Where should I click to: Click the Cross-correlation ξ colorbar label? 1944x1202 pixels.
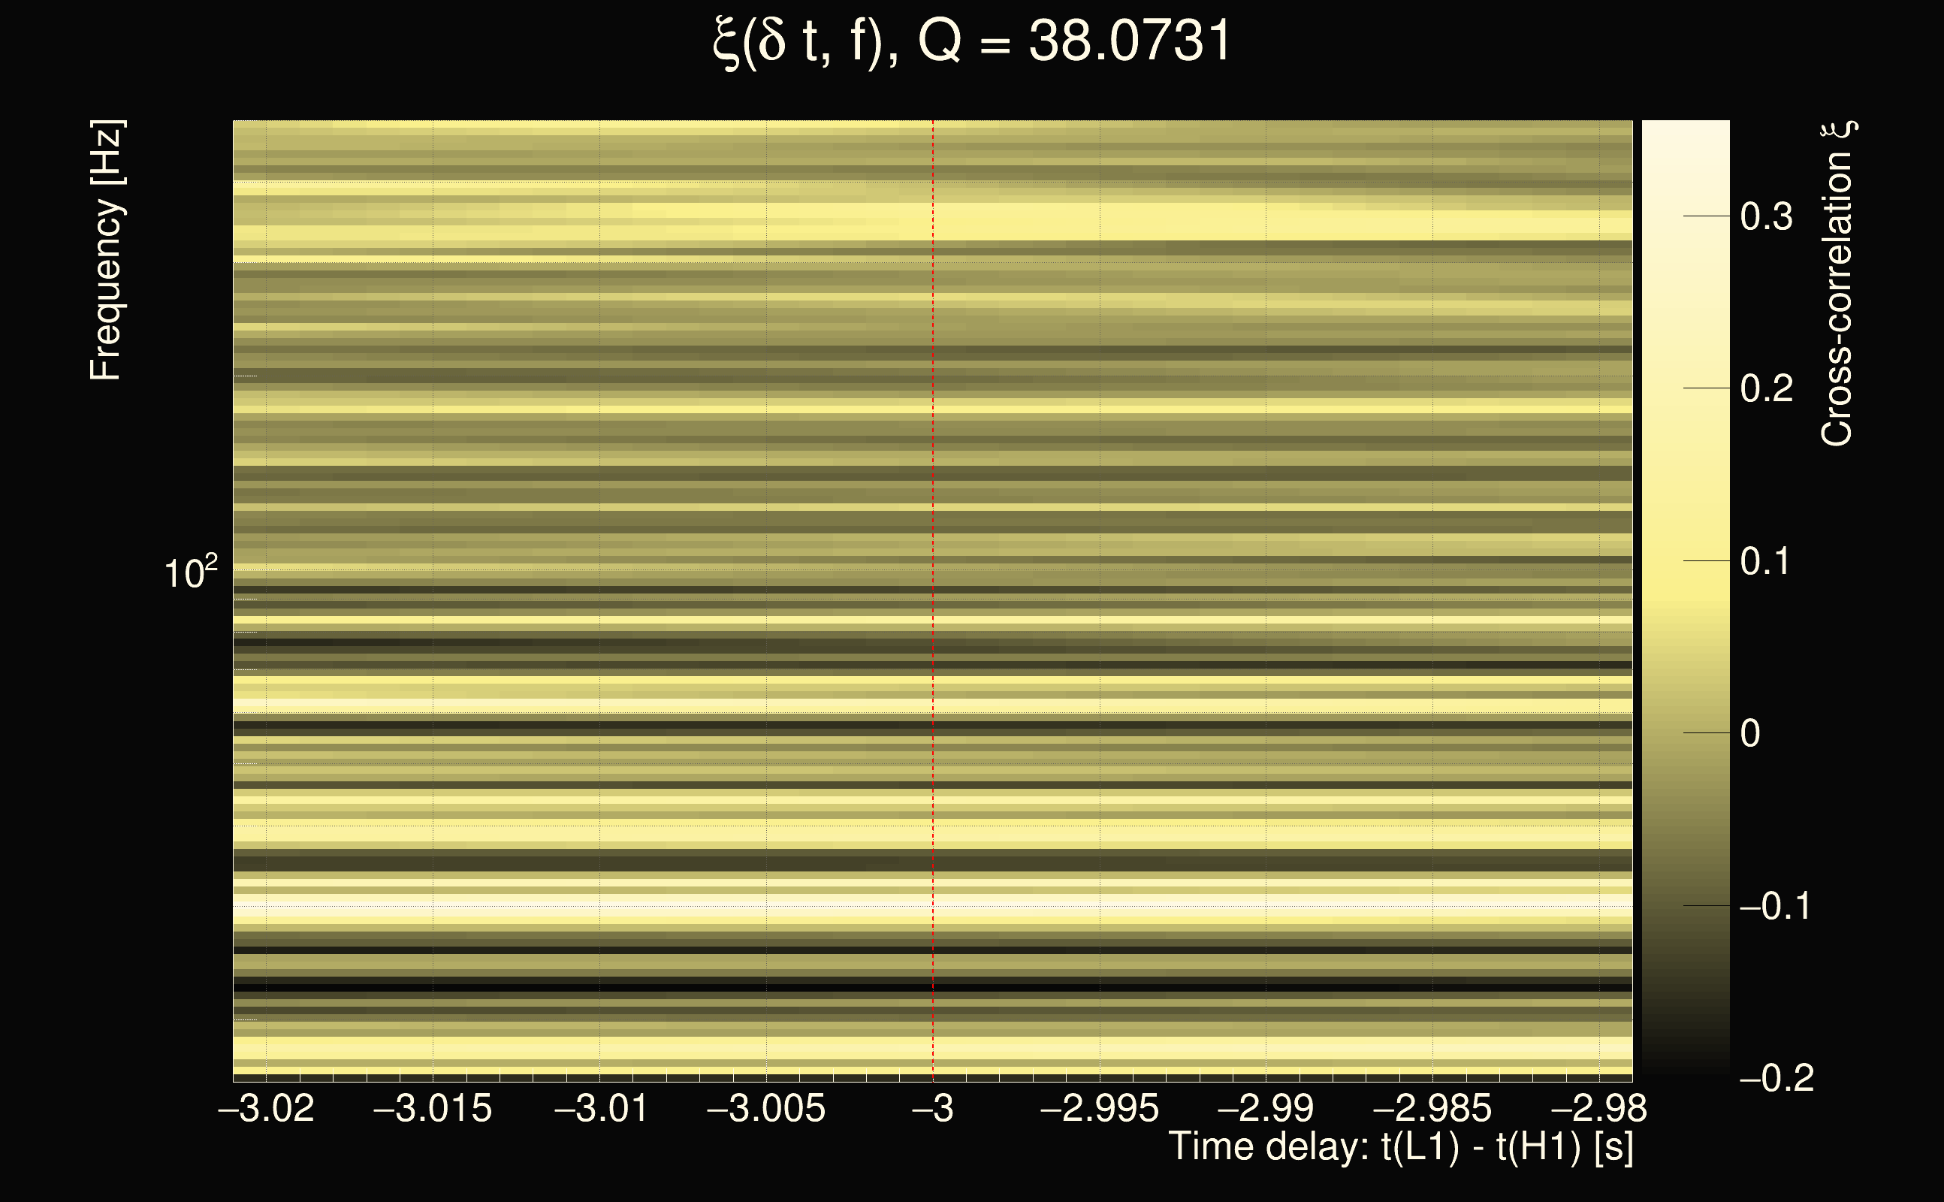(1837, 283)
